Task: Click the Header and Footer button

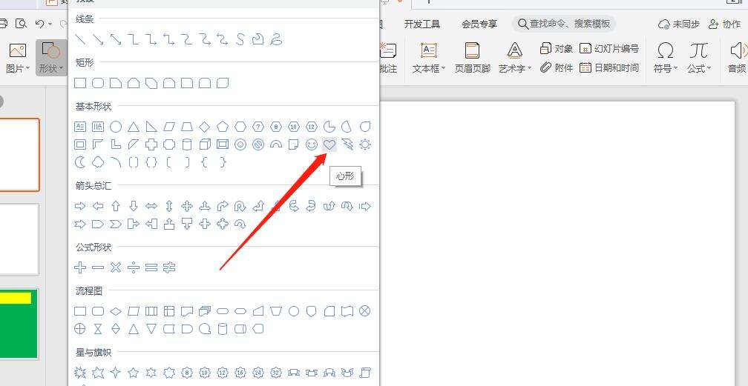Action: [472, 58]
